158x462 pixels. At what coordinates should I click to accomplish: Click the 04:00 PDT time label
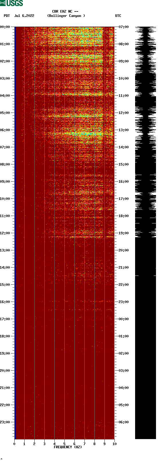(5, 95)
